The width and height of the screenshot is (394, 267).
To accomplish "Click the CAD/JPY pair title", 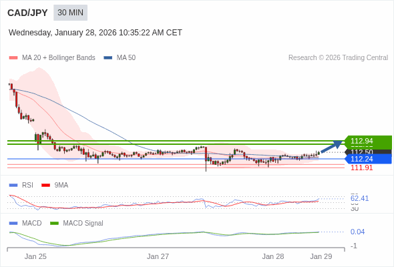I will click(27, 13).
